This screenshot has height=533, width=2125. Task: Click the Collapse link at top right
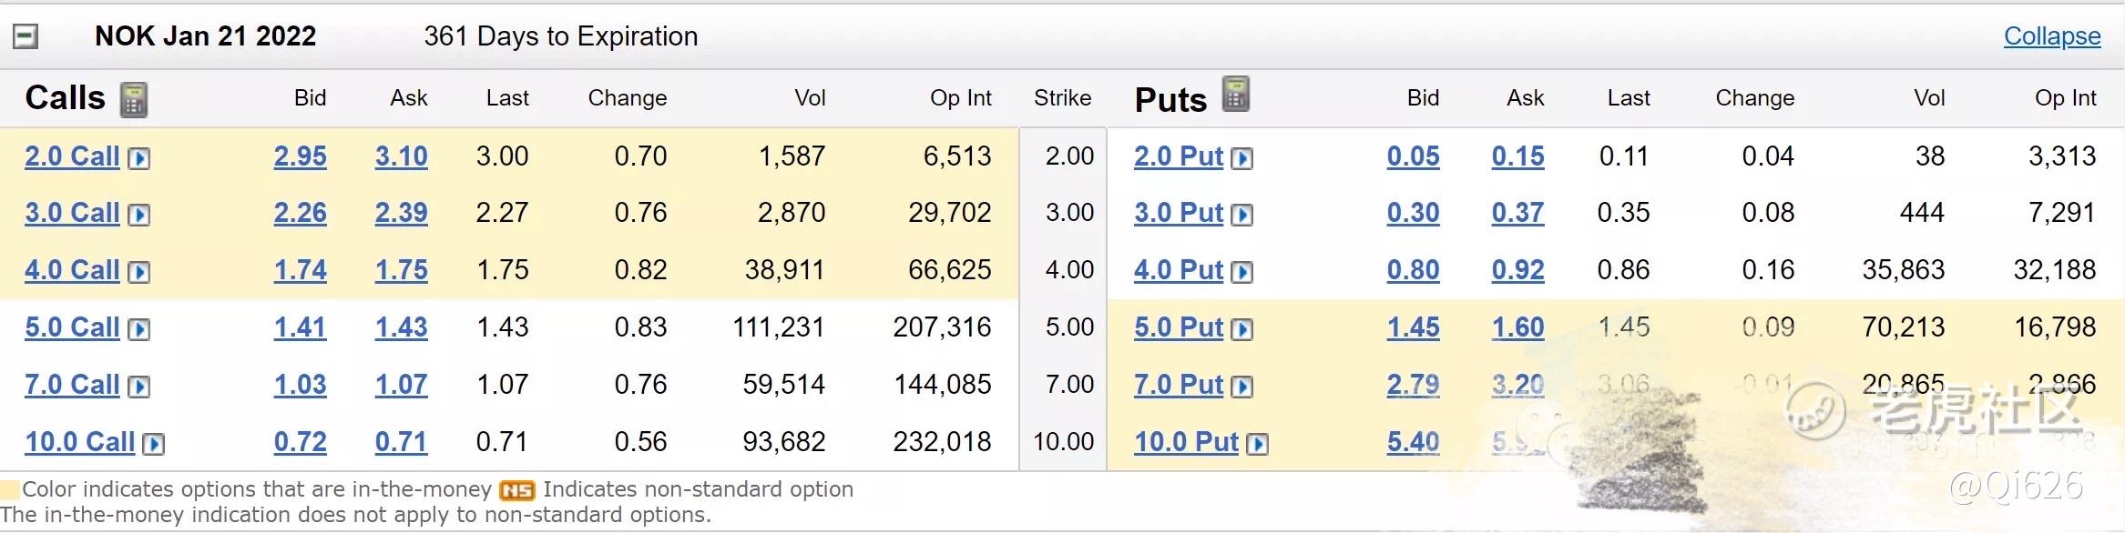pos(2052,36)
